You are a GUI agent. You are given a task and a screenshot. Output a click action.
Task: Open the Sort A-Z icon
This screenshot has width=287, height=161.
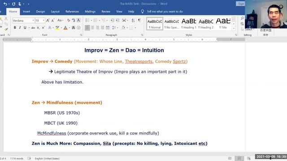pyautogui.click(x=133, y=21)
